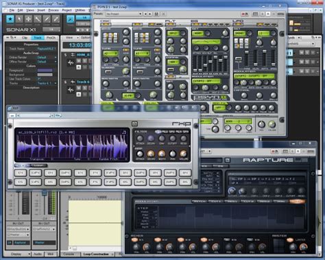Open the Rapture preset dropdown arrow

209,151
